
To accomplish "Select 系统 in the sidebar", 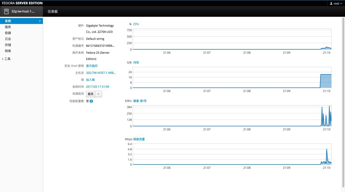I will (21, 21).
